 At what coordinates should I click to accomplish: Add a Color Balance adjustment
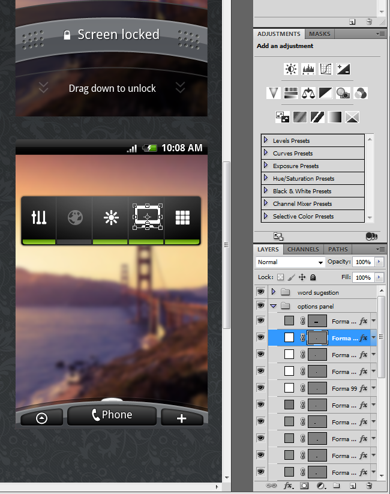308,93
